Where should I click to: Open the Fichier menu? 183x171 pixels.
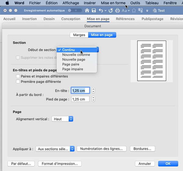tap(35, 3)
